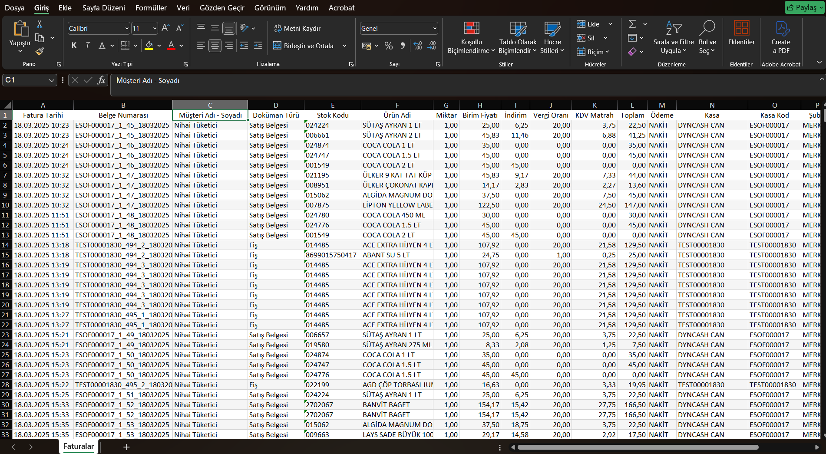Click the Format Painter brush icon
The width and height of the screenshot is (826, 454).
pyautogui.click(x=40, y=52)
